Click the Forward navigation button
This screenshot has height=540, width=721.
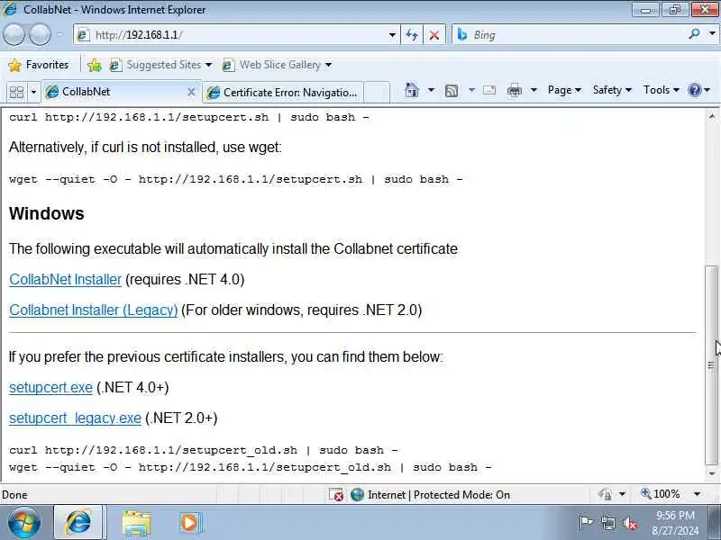click(40, 34)
